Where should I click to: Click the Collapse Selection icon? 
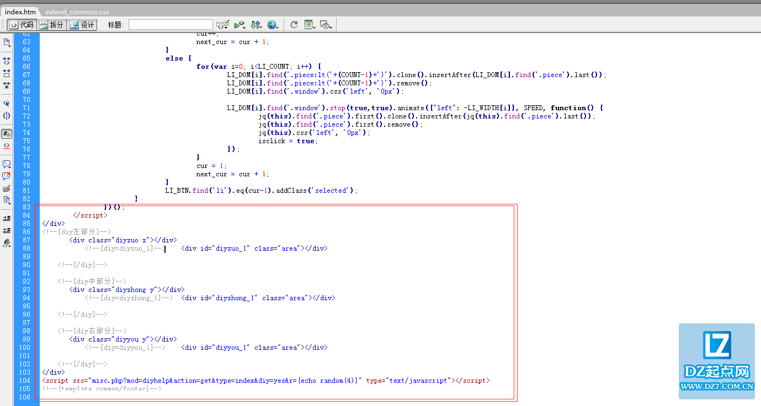click(x=7, y=73)
